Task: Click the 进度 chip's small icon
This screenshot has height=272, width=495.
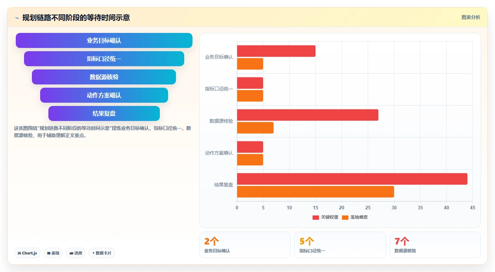Action: pyautogui.click(x=71, y=253)
